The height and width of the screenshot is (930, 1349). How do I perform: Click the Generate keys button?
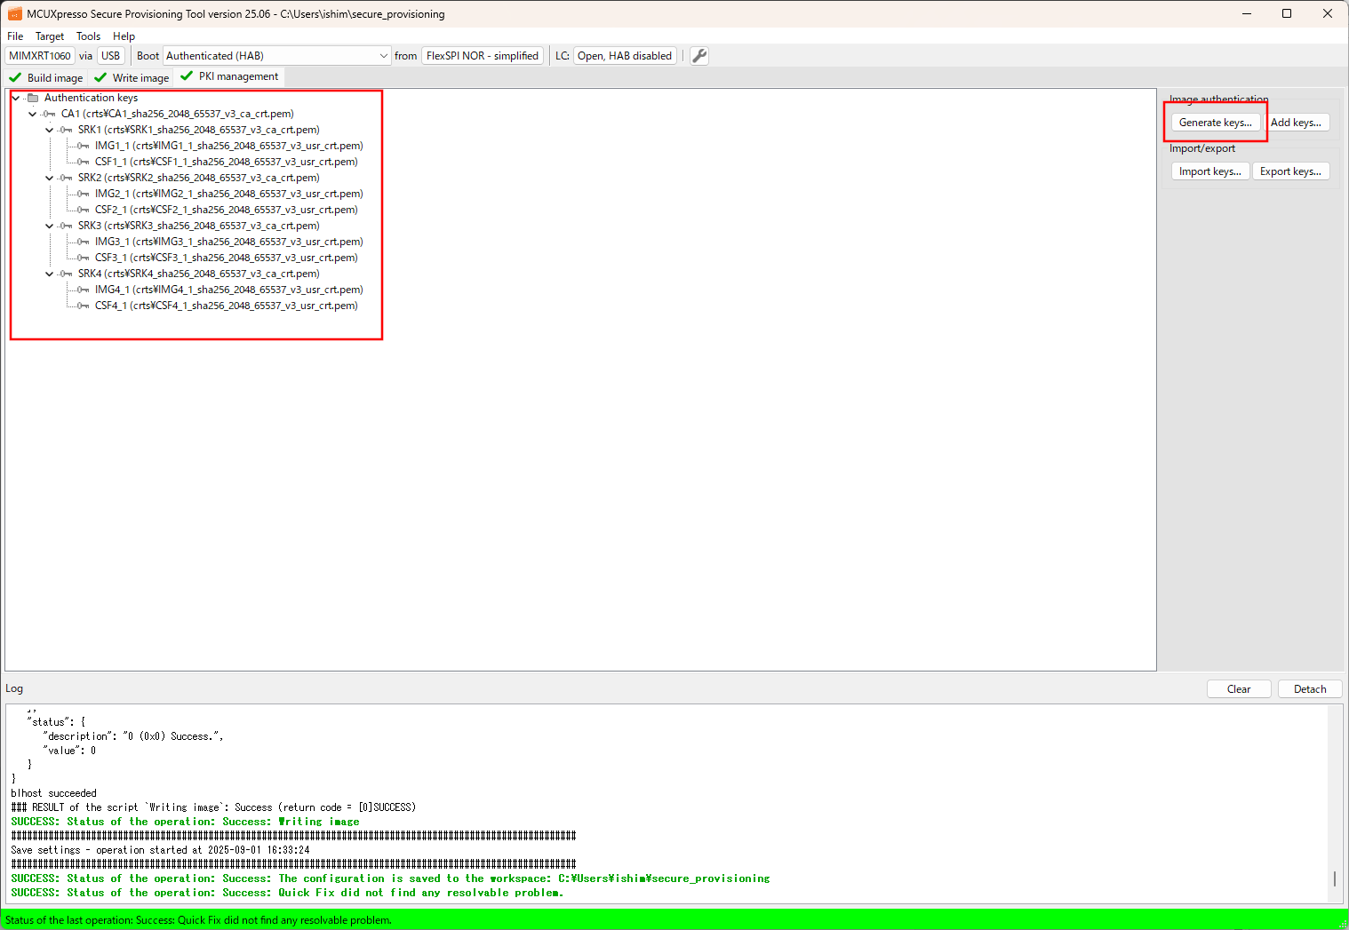coord(1215,123)
